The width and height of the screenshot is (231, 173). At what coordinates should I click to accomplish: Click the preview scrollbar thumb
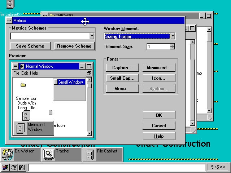[89, 85]
